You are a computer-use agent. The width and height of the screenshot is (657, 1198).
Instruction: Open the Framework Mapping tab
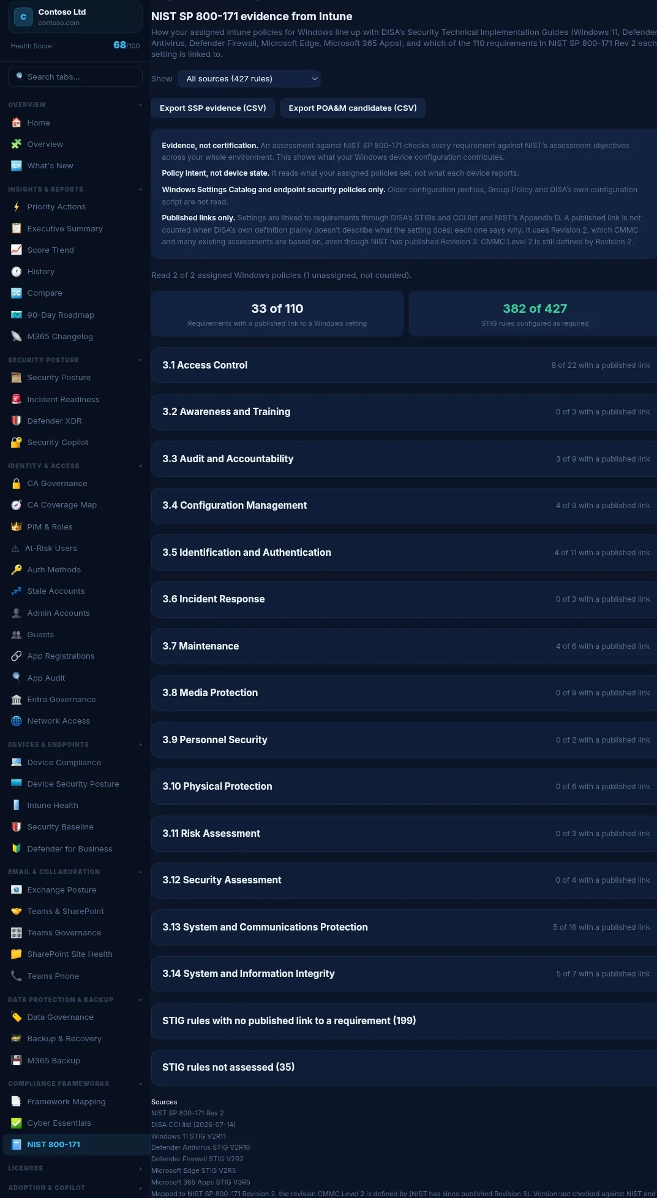(75, 1102)
